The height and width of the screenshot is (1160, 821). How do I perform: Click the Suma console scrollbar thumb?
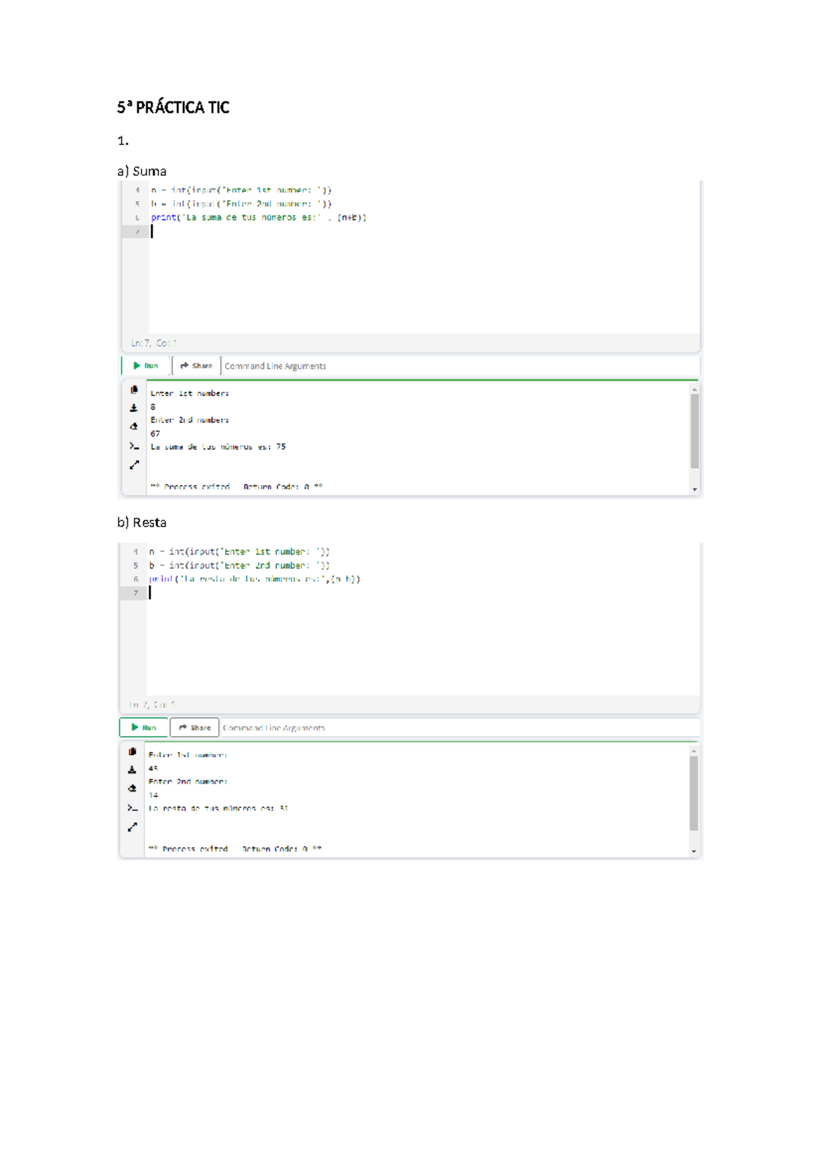click(694, 431)
